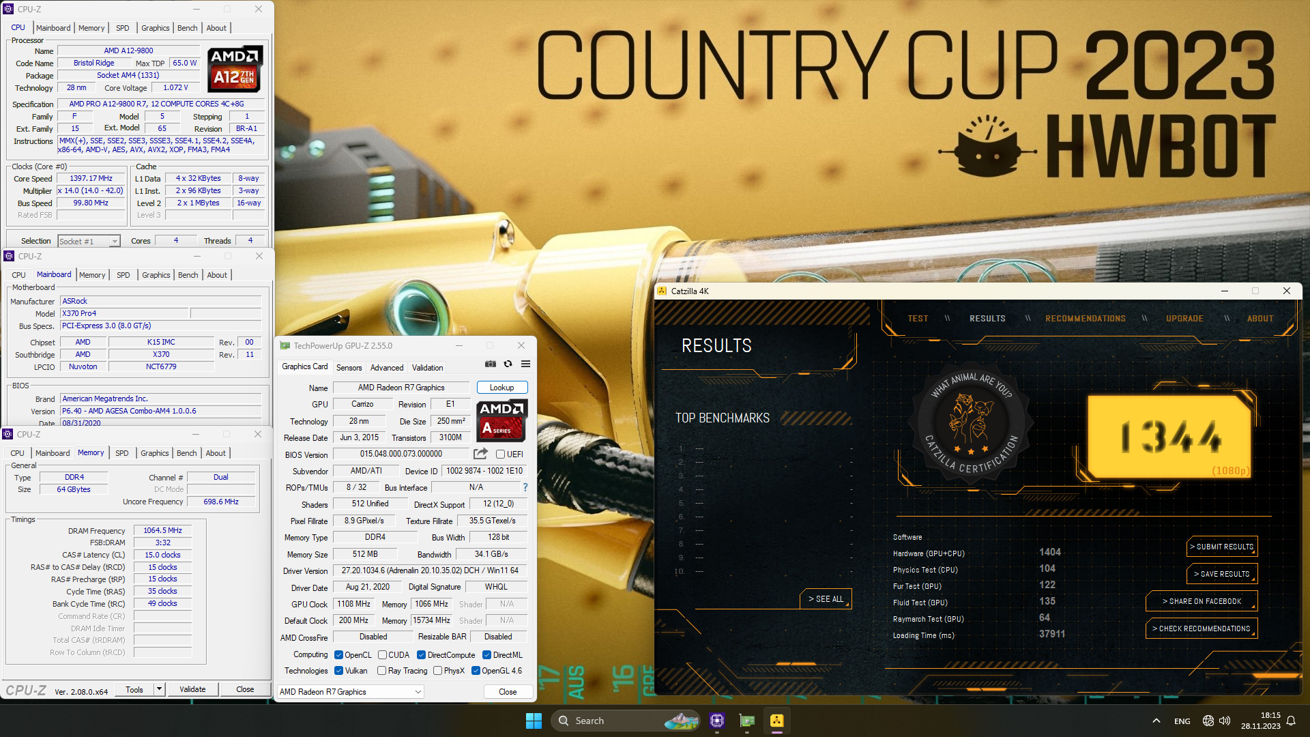The height and width of the screenshot is (737, 1310).
Task: Toggle the Vulkan checkbox
Action: coord(338,671)
